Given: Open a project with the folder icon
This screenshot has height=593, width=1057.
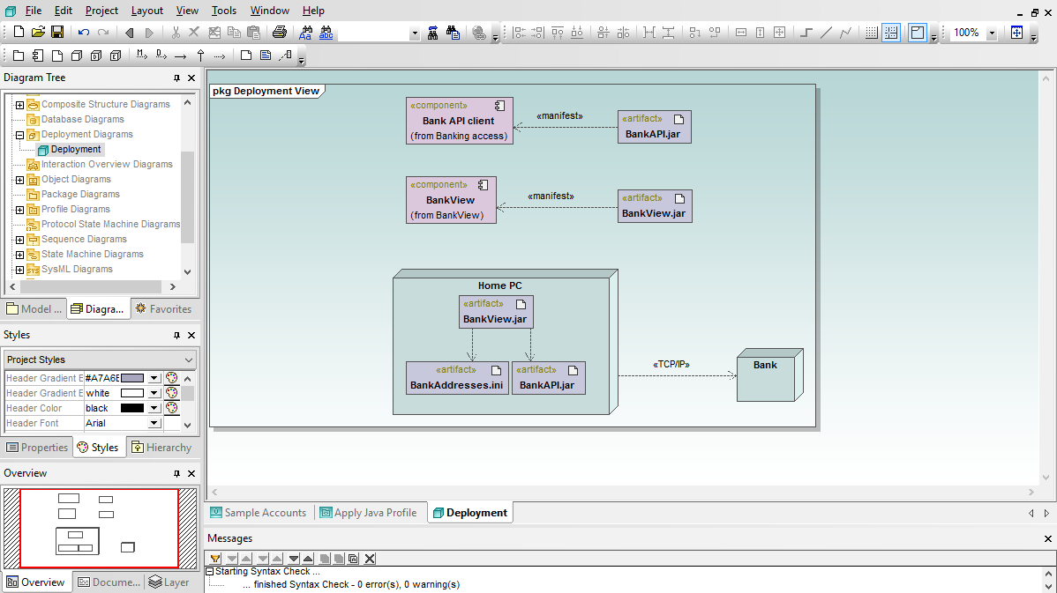Looking at the screenshot, I should click(x=38, y=33).
